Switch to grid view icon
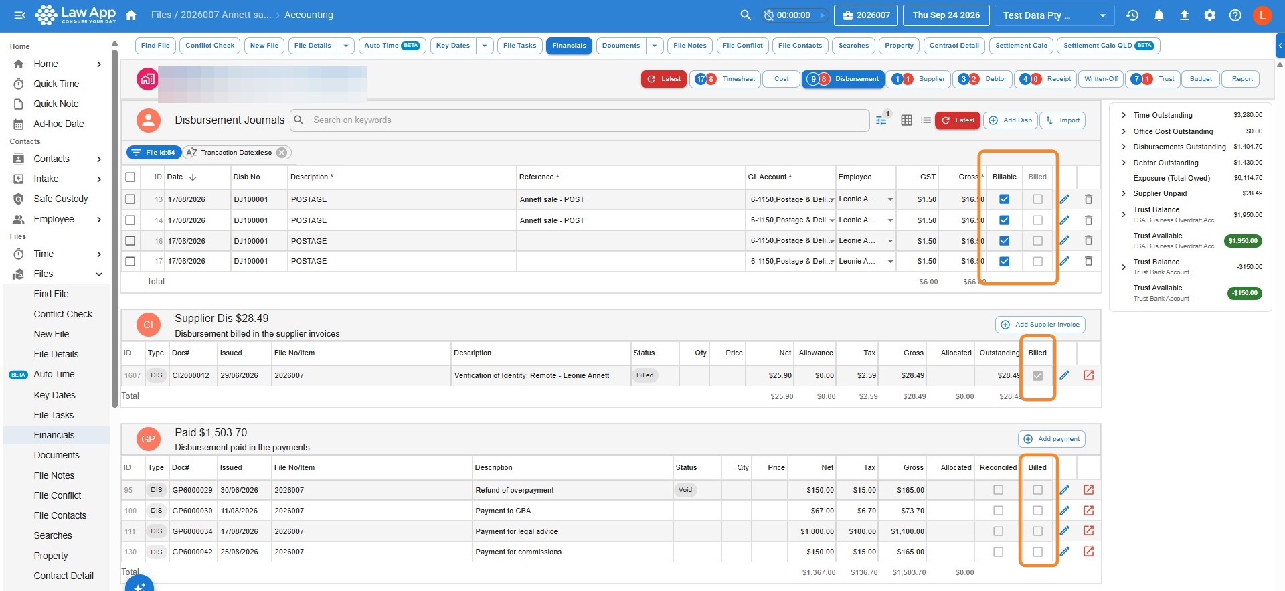 906,120
